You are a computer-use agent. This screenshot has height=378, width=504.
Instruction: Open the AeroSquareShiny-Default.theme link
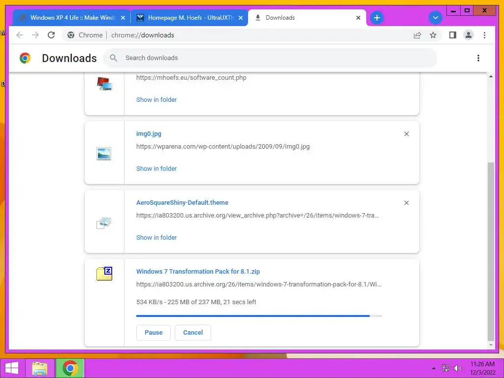click(x=182, y=202)
